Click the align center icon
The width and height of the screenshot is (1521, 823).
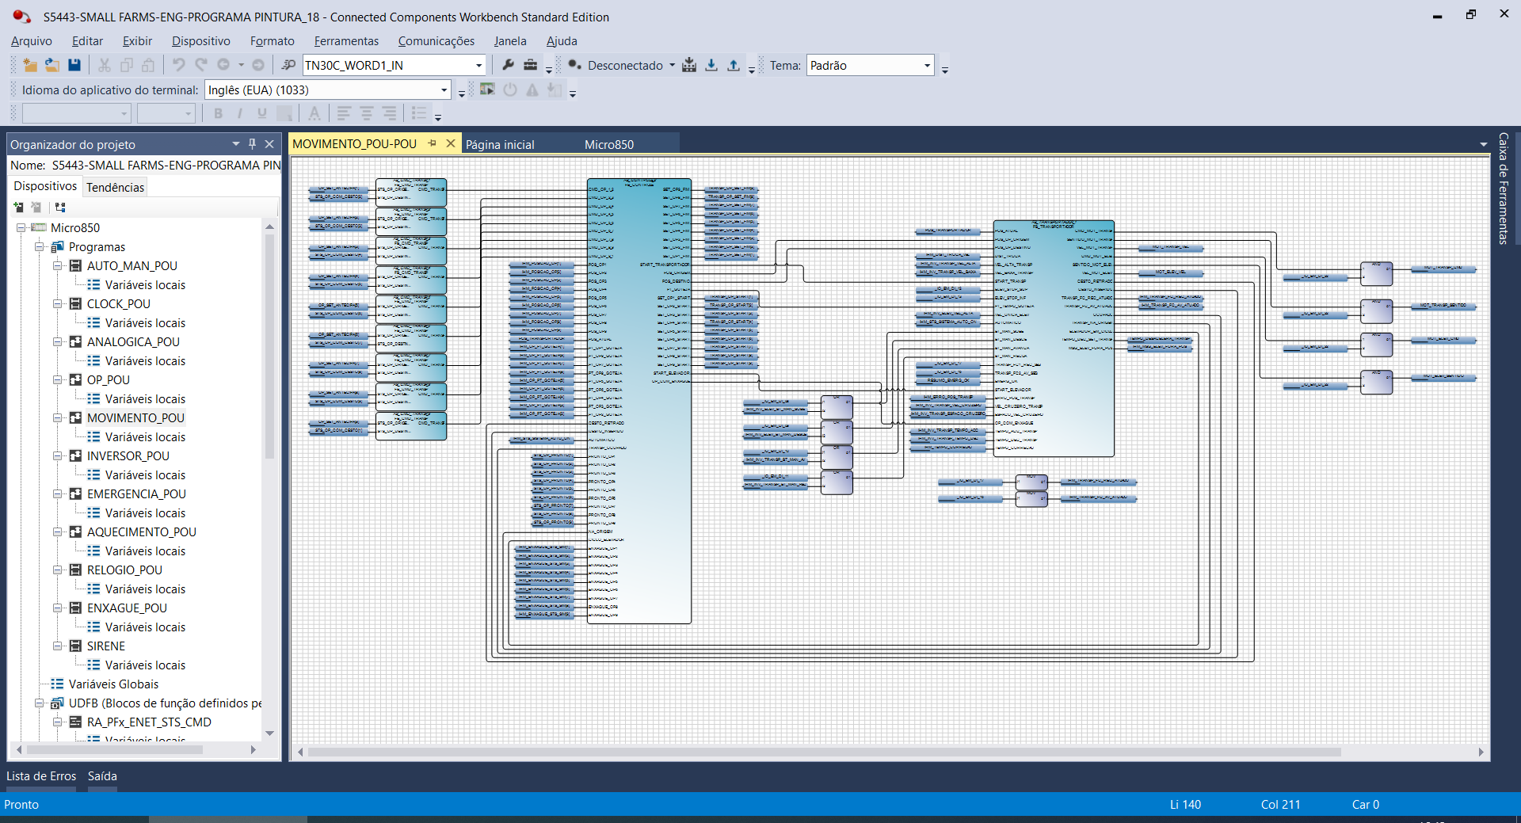(x=367, y=114)
